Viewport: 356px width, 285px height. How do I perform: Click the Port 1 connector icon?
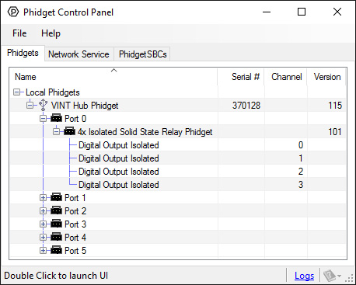tap(56, 197)
